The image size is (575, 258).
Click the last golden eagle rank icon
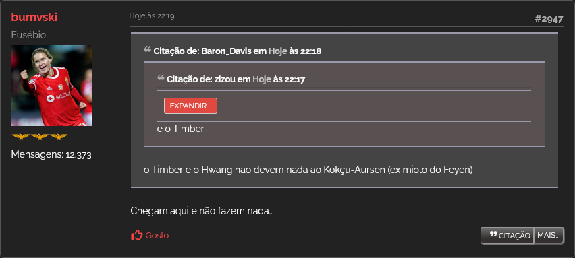pos(59,137)
